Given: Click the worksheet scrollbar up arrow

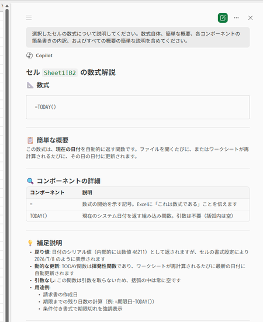Looking at the screenshot, I should 7,6.
